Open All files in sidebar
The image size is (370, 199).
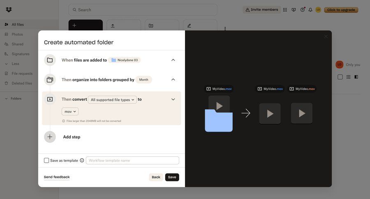(17, 24)
